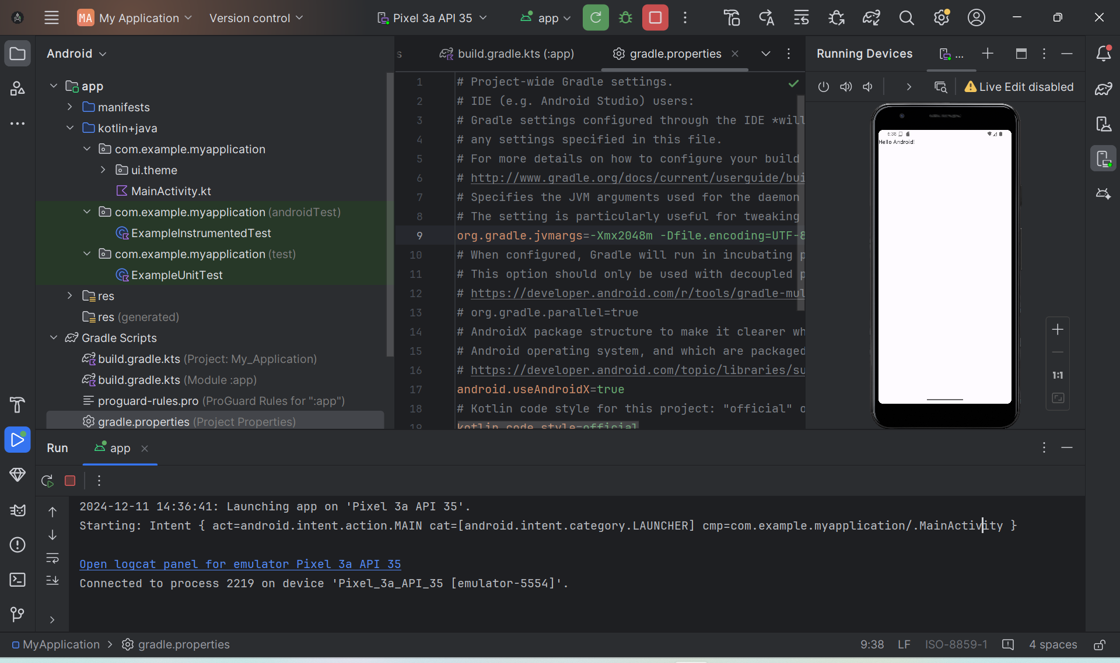Open the Version control menu
1120x663 pixels.
pyautogui.click(x=256, y=17)
